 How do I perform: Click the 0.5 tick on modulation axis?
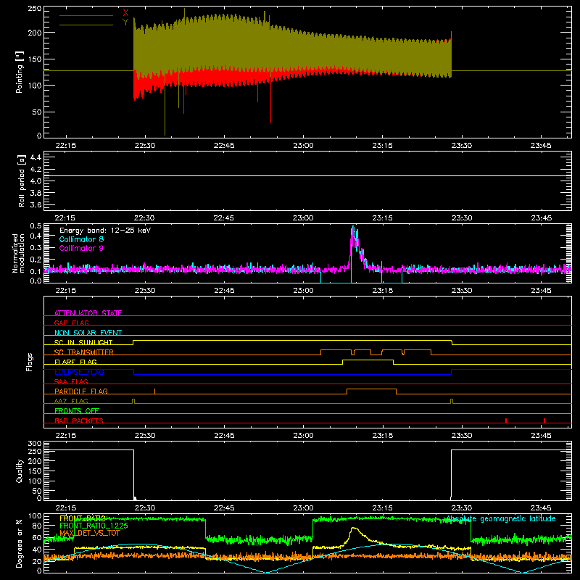[x=36, y=226]
